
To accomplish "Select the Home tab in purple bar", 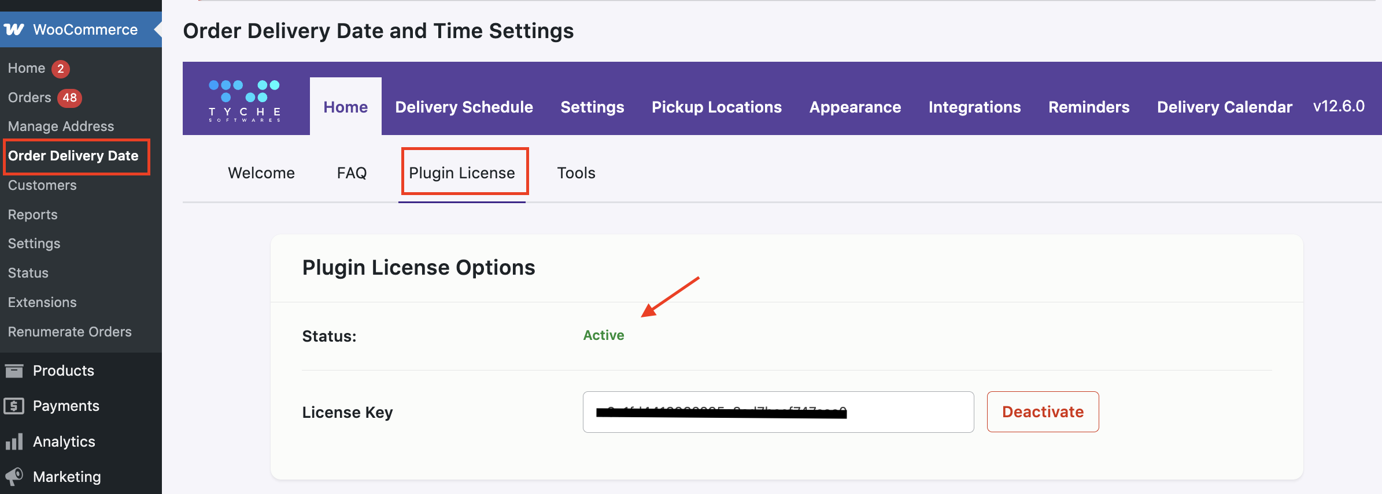I will point(346,107).
